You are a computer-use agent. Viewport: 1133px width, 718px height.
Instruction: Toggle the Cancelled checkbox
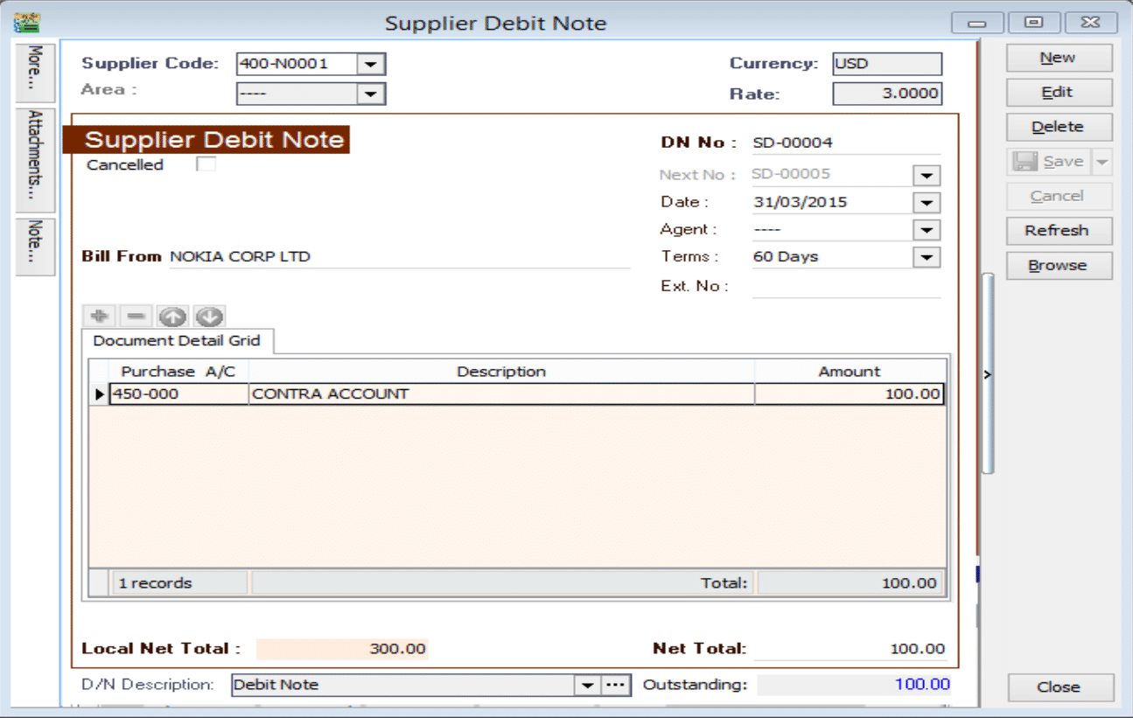[206, 164]
